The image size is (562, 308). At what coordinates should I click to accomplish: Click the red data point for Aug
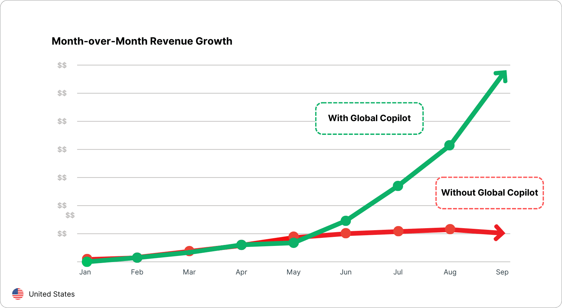coord(450,229)
